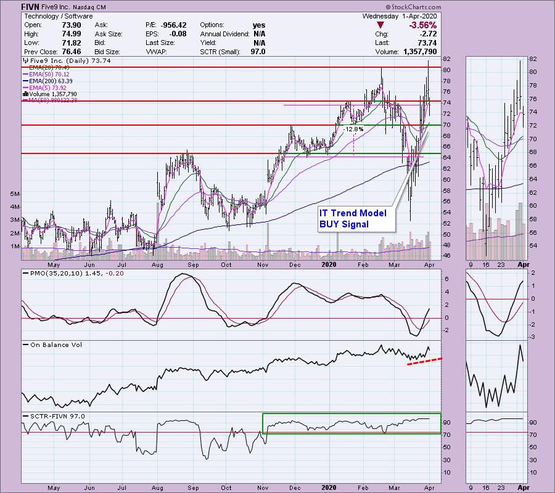Click the line marker before SCTR-FIVN
Viewport: 555px width, 493px height.
[25, 416]
